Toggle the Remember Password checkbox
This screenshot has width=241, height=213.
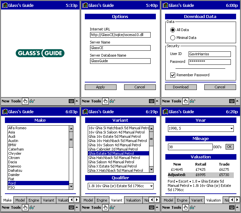pyautogui.click(x=173, y=75)
